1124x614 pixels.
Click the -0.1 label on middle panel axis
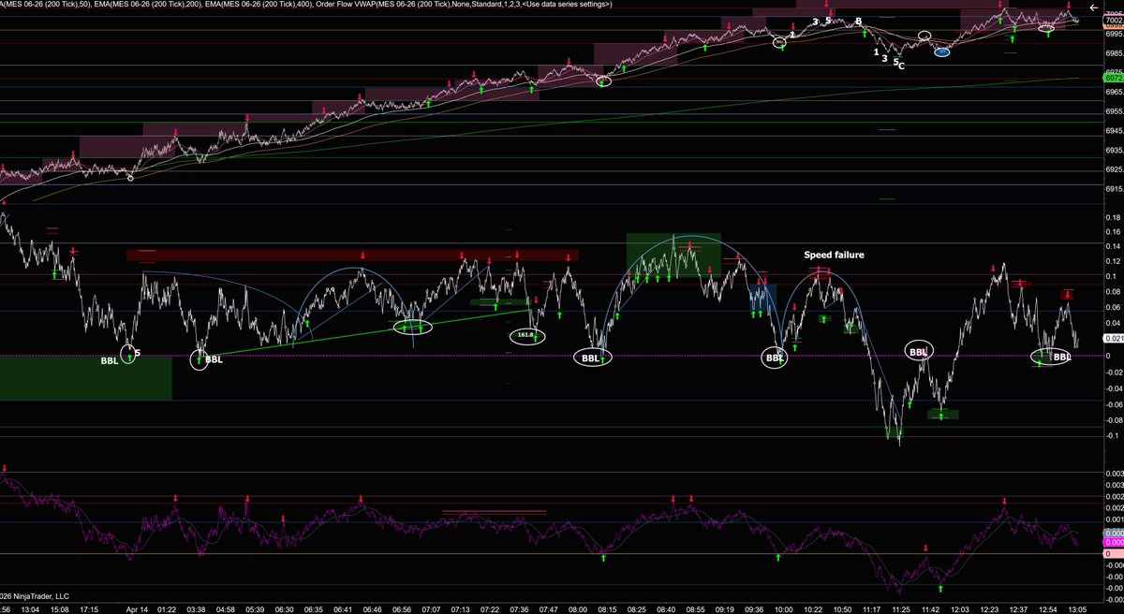(1112, 435)
